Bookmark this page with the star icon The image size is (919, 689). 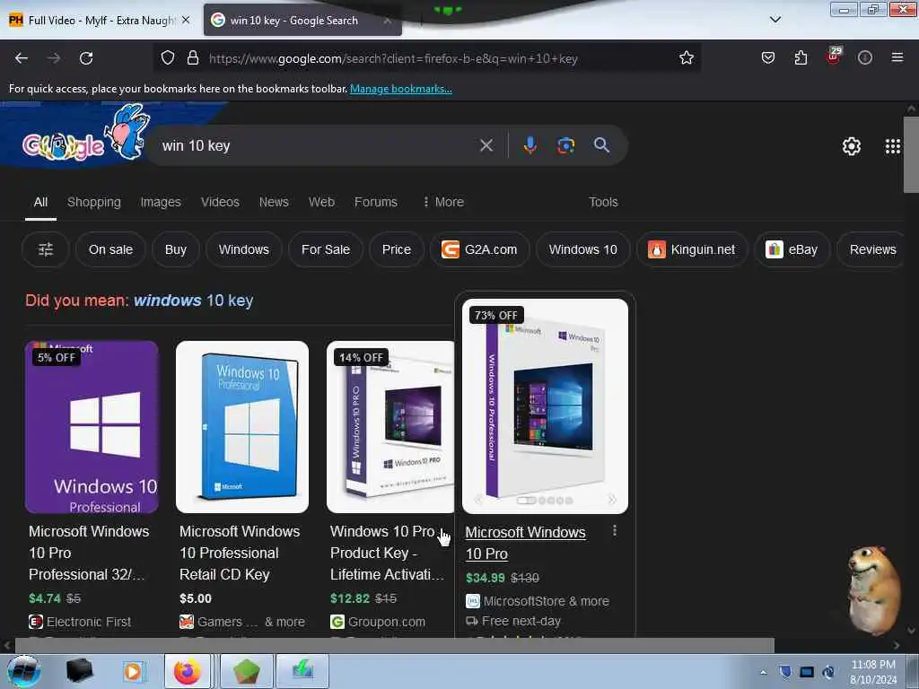(x=687, y=57)
